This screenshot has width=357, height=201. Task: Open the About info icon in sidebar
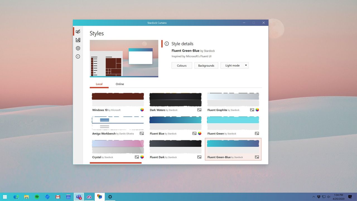tap(78, 56)
